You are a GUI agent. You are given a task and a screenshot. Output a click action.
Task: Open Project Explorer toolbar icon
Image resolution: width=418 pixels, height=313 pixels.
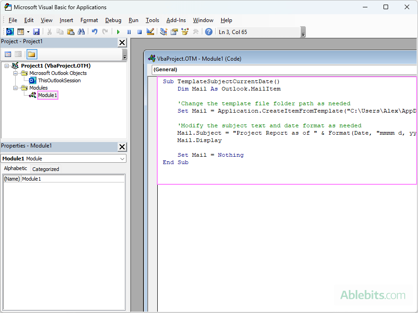(163, 32)
